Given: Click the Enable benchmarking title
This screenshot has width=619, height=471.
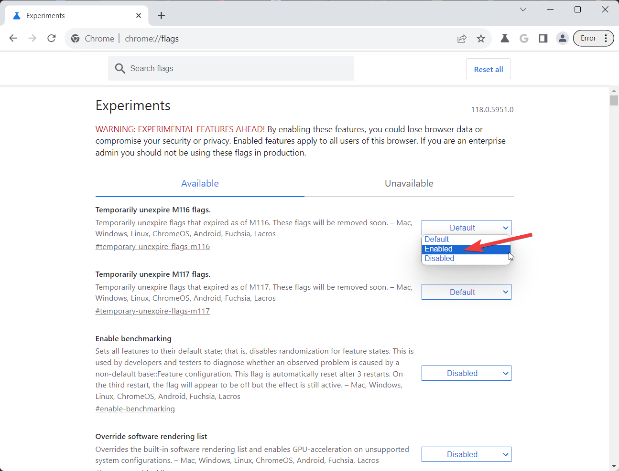Looking at the screenshot, I should pos(133,339).
